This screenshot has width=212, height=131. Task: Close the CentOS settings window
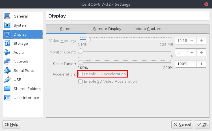coord(206,4)
